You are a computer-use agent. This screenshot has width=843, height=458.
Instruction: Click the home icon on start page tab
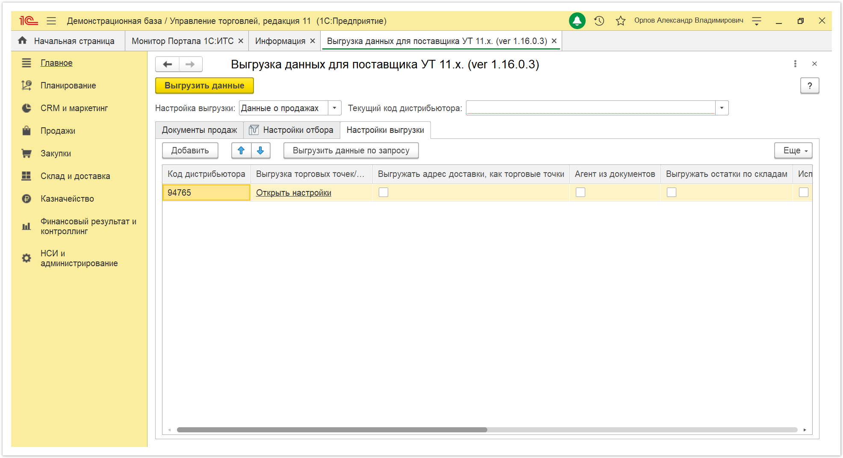(x=23, y=41)
